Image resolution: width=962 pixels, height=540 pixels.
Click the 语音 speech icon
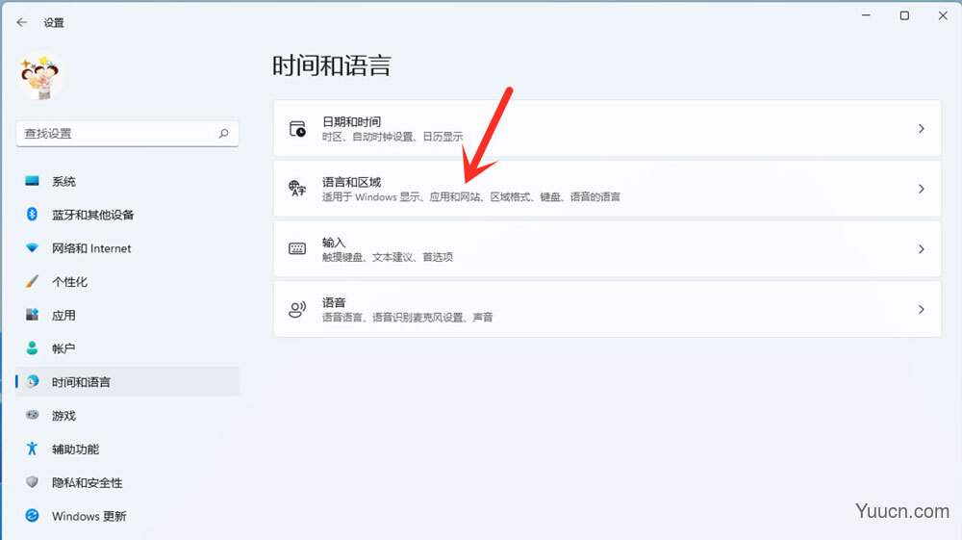[297, 309]
